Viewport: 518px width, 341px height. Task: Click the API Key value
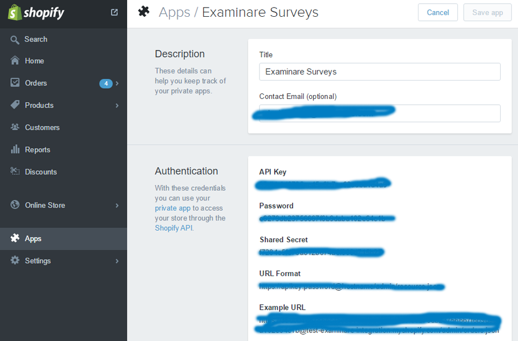[323, 184]
